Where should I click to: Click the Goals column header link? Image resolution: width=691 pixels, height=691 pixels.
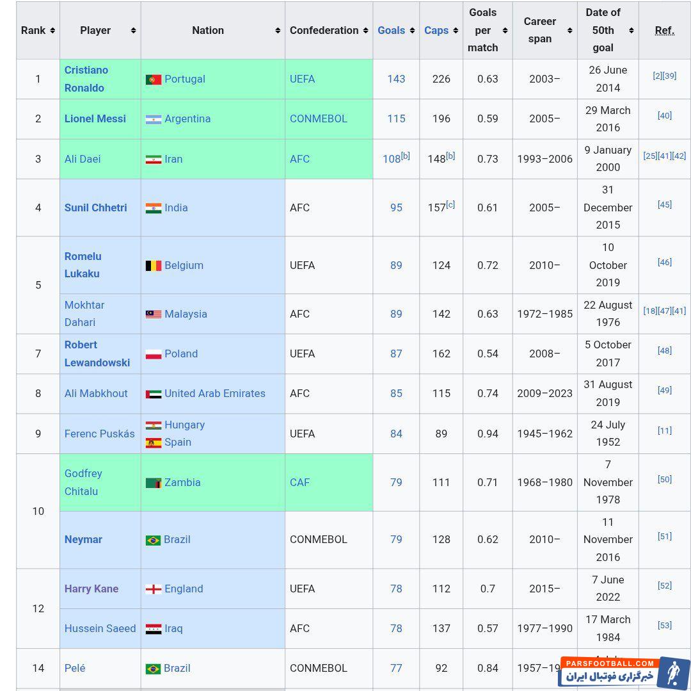[x=391, y=31]
